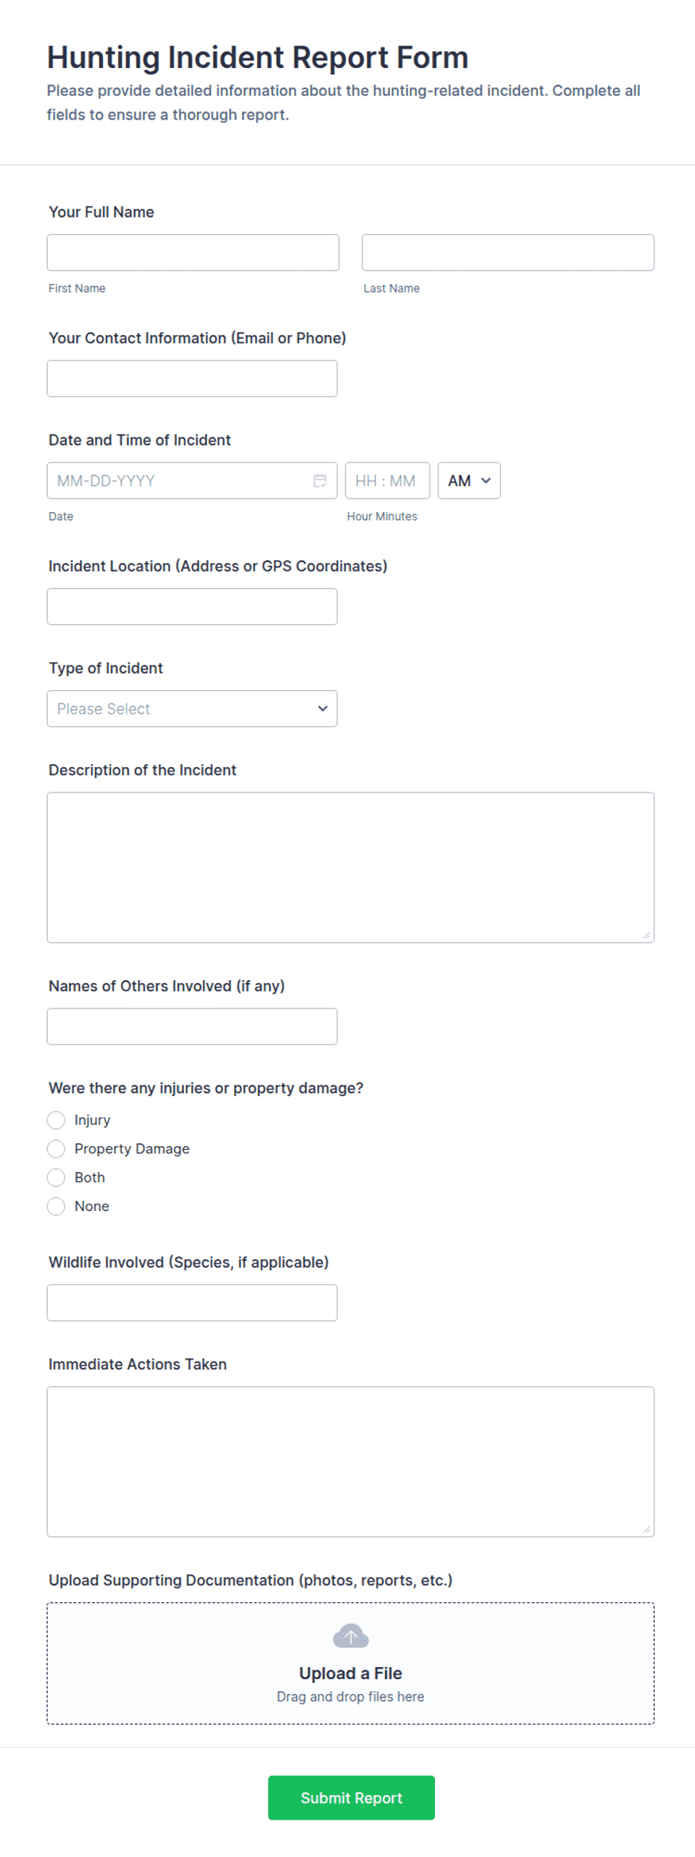Open the Type of Incident dropdown
The width and height of the screenshot is (695, 1857).
[x=192, y=708]
